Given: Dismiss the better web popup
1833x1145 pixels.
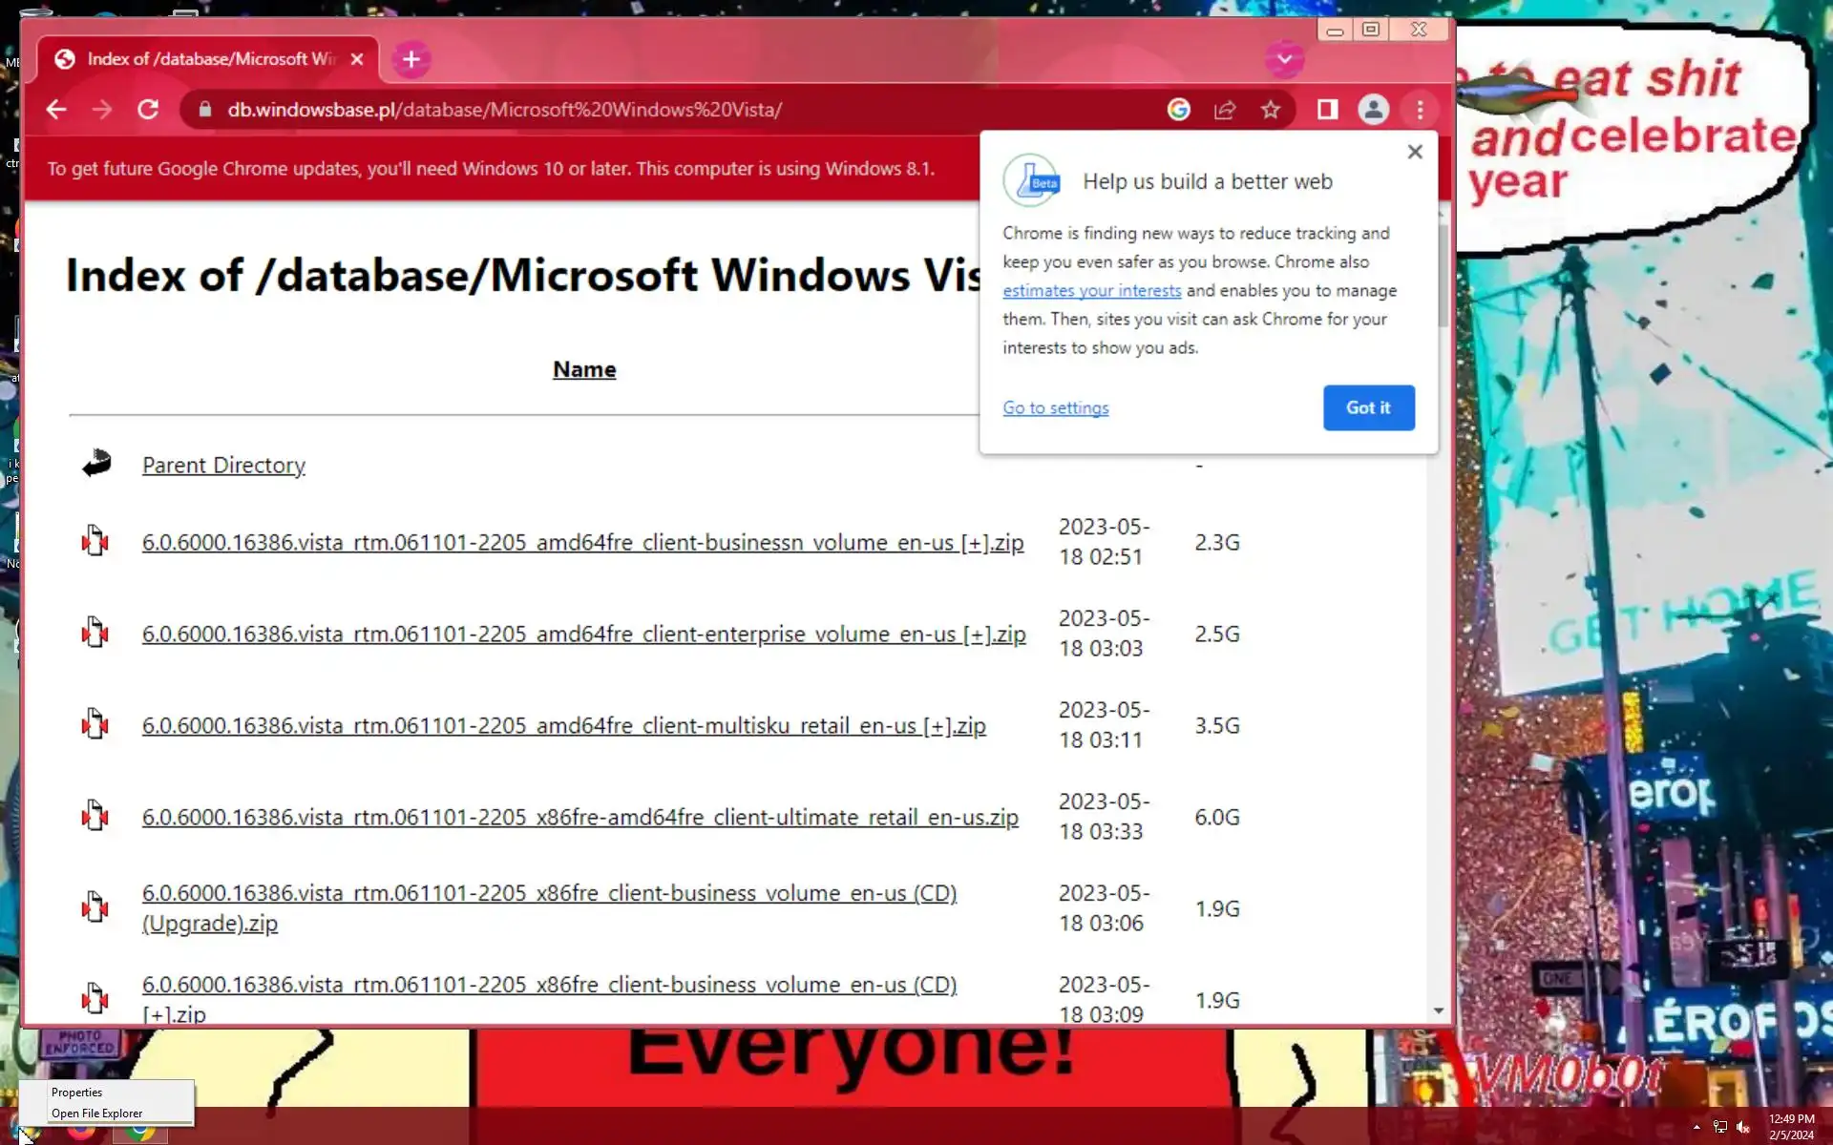Looking at the screenshot, I should pos(1415,152).
